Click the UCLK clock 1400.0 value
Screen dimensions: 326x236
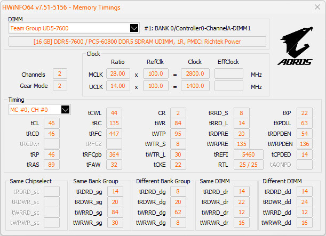click(195, 86)
